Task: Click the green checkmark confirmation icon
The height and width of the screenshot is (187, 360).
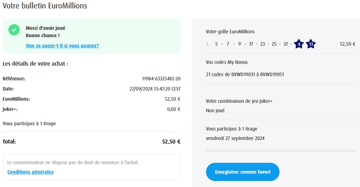Action: (14, 30)
